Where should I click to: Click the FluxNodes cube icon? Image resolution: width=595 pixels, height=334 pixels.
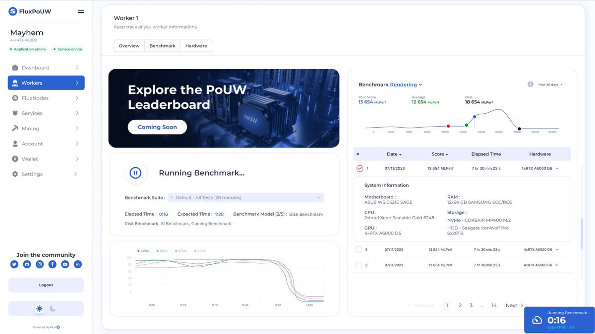coord(15,98)
